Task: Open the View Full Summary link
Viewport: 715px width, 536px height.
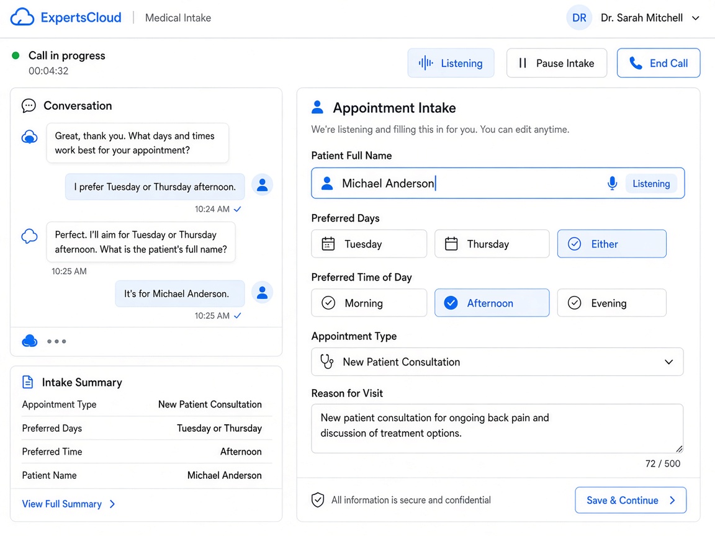Action: click(x=62, y=504)
